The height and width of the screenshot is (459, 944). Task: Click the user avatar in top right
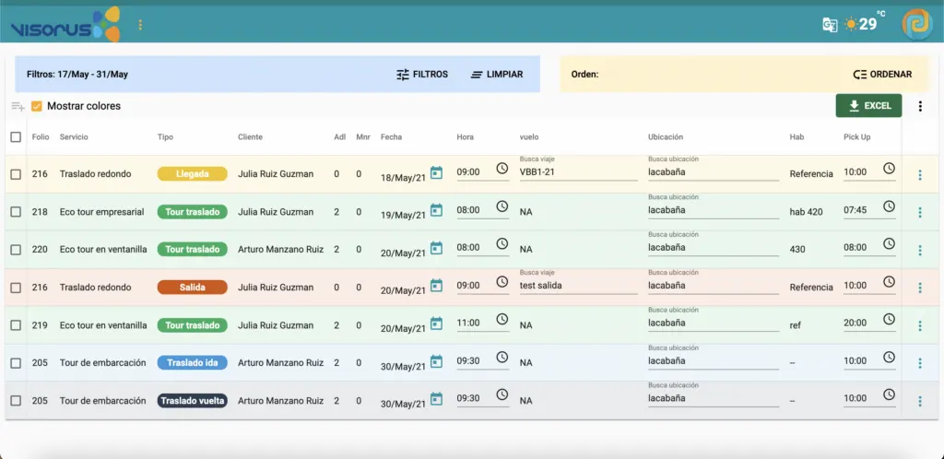916,24
